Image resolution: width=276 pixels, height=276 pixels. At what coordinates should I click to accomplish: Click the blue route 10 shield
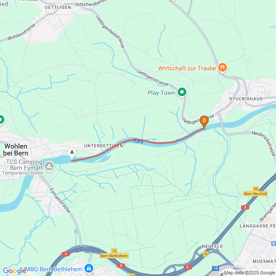(x=216, y=268)
